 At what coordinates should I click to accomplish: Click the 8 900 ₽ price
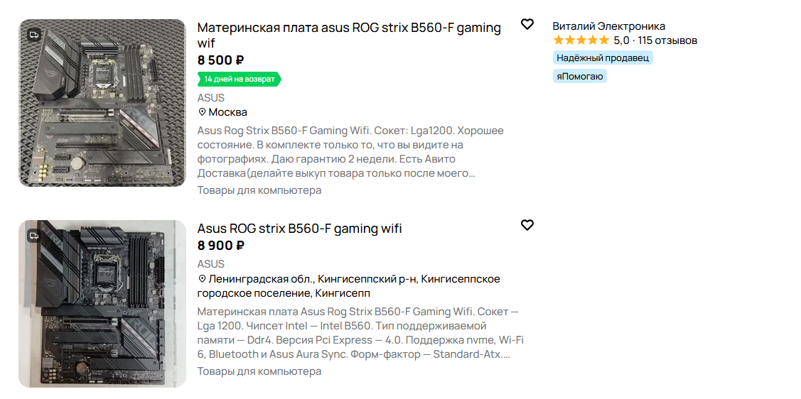pyautogui.click(x=220, y=246)
